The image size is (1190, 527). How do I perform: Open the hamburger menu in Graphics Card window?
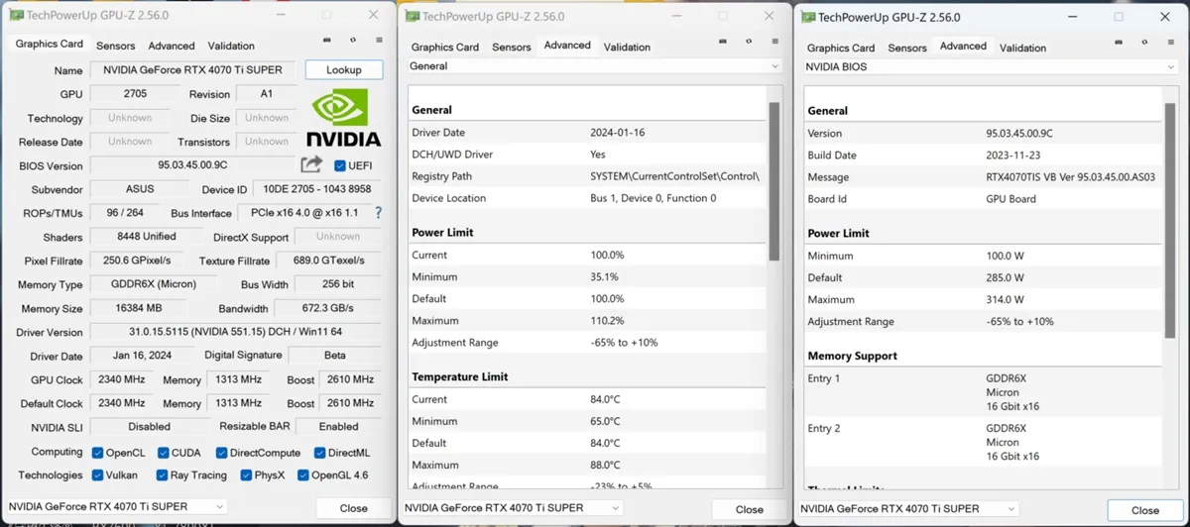click(379, 41)
